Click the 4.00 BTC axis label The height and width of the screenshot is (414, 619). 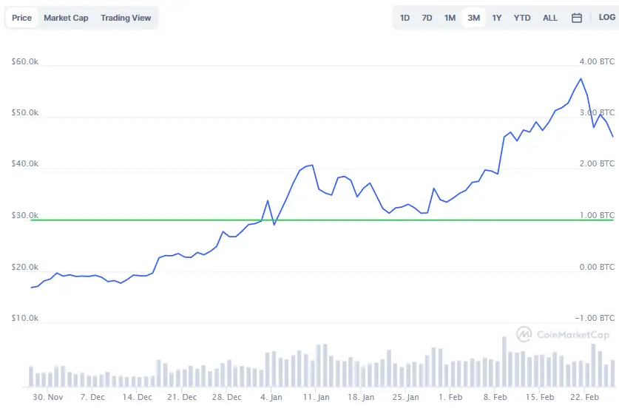coord(597,61)
